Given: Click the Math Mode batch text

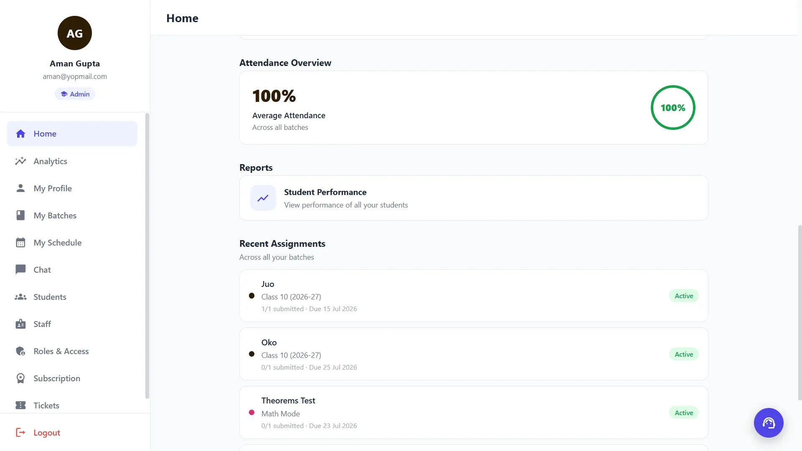Looking at the screenshot, I should [x=281, y=414].
